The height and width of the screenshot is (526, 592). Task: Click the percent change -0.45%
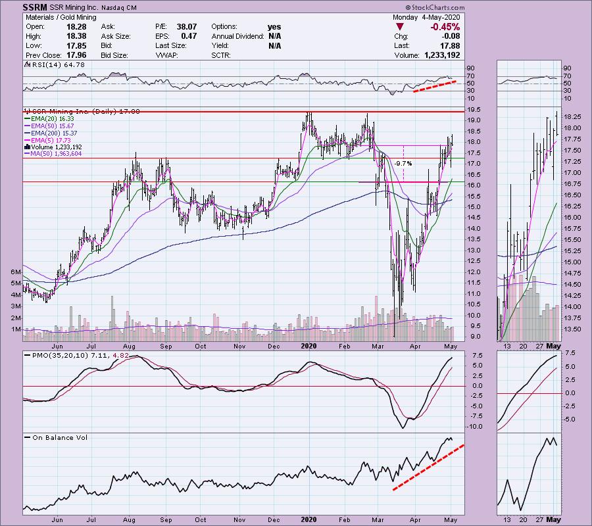coord(445,27)
